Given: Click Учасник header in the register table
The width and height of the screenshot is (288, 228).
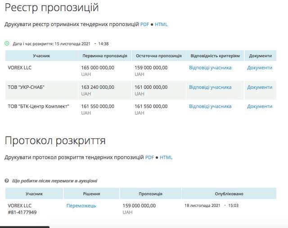Looking at the screenshot, I should 41,56.
